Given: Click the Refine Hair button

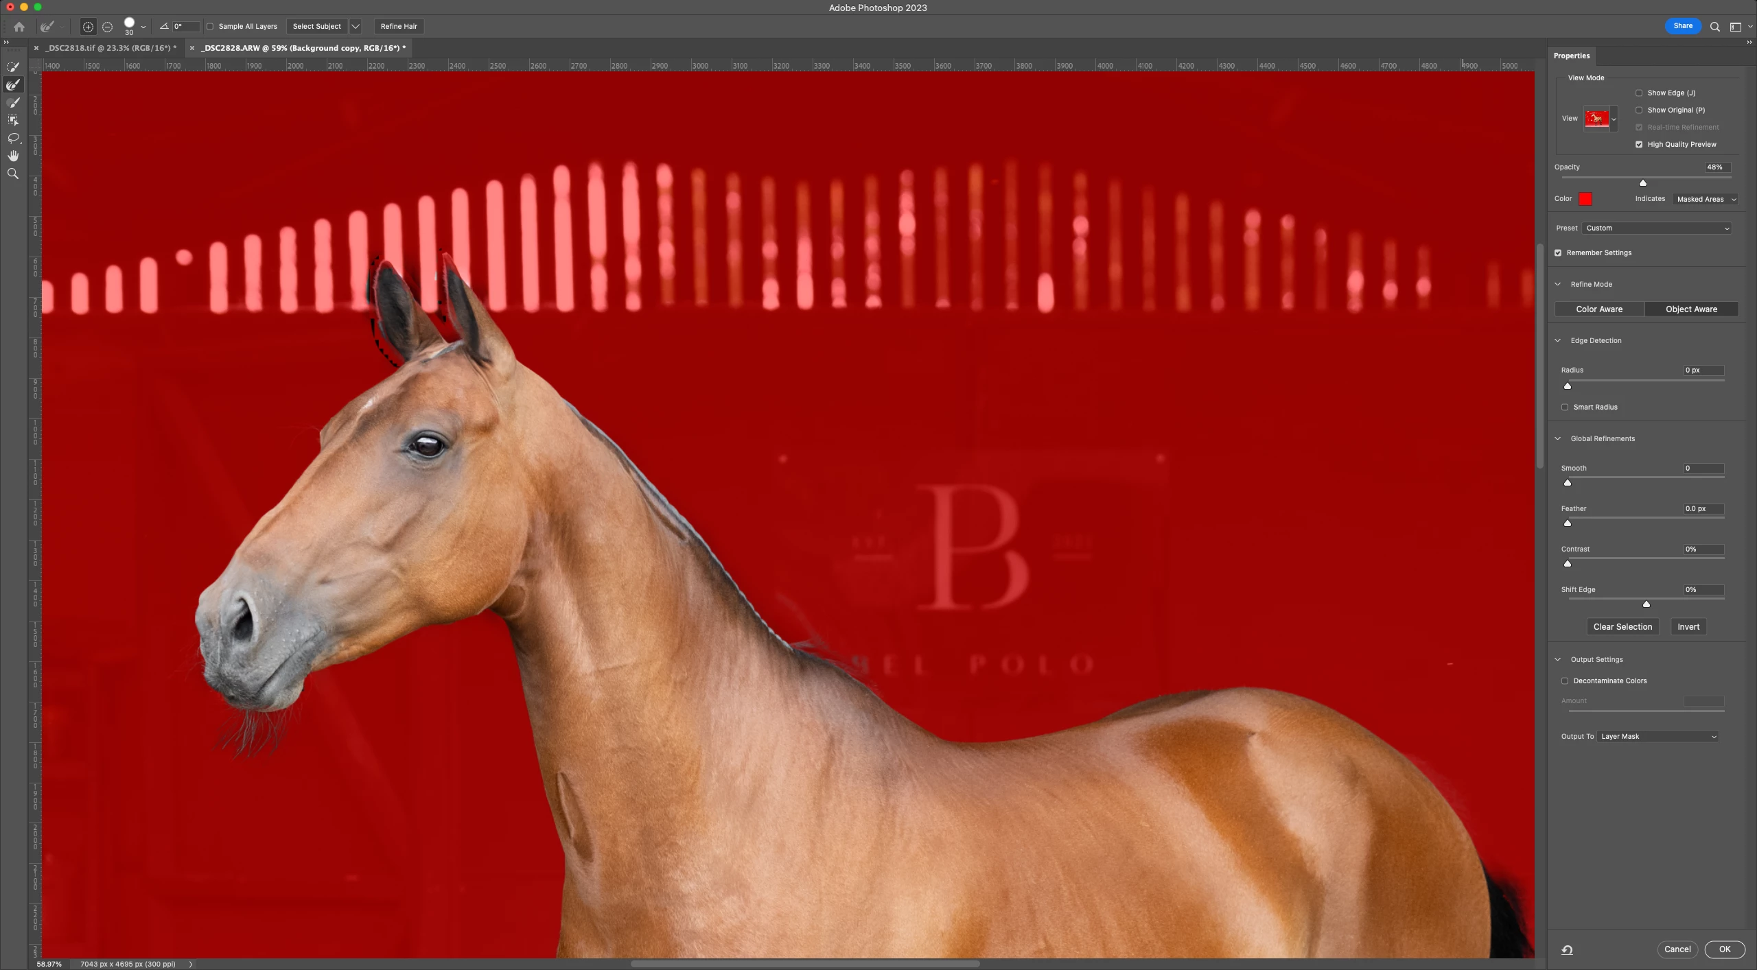Looking at the screenshot, I should point(399,26).
